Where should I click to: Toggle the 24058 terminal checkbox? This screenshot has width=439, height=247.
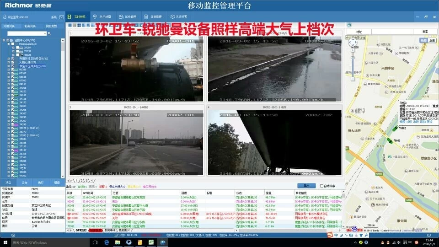[13, 95]
